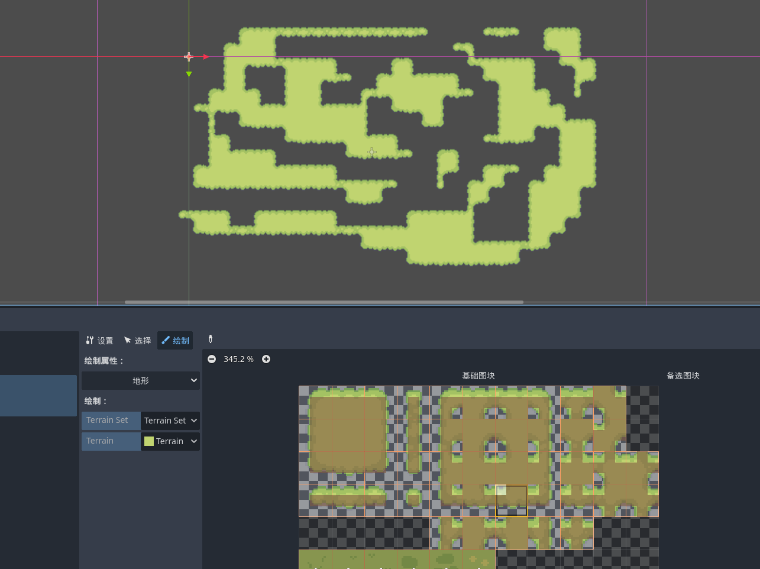
Task: Open the 地形 paint property dropdown
Action: (141, 381)
